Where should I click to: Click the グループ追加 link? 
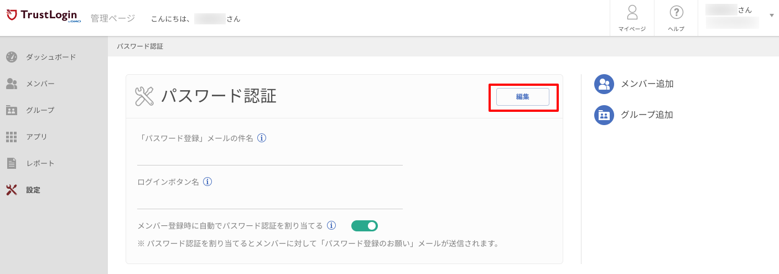634,115
